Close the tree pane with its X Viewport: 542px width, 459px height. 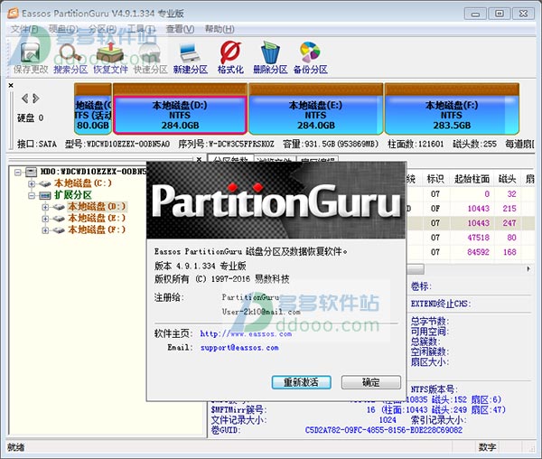199,159
